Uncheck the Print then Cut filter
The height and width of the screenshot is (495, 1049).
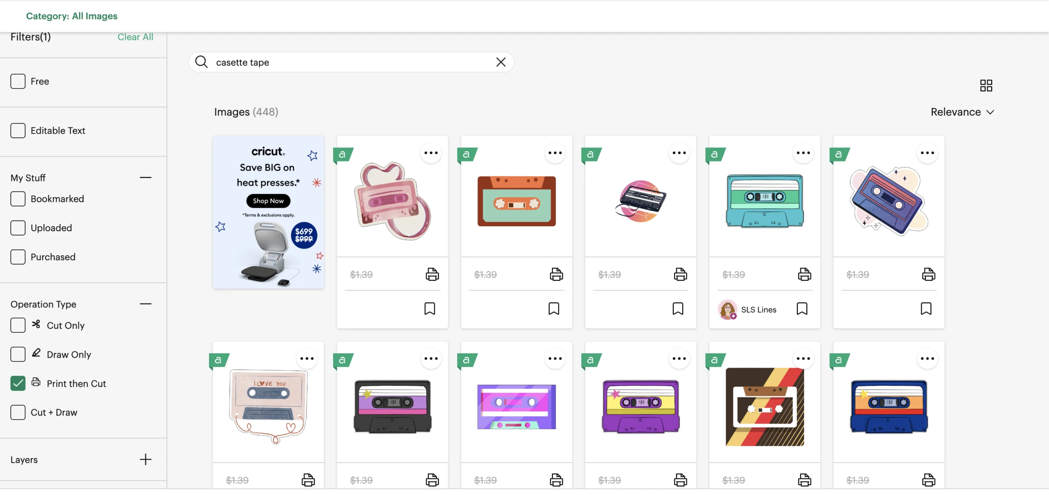coord(18,384)
